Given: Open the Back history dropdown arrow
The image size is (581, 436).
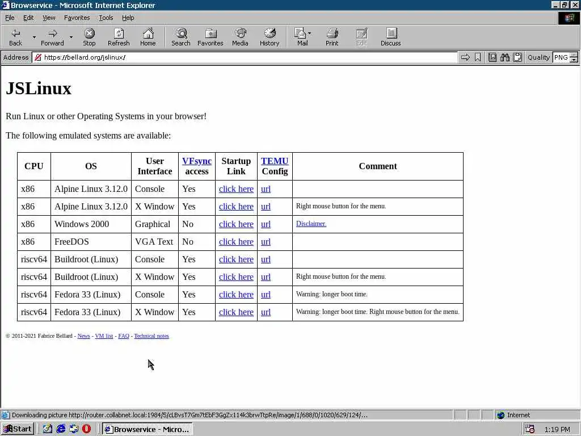Looking at the screenshot, I should click(x=34, y=37).
